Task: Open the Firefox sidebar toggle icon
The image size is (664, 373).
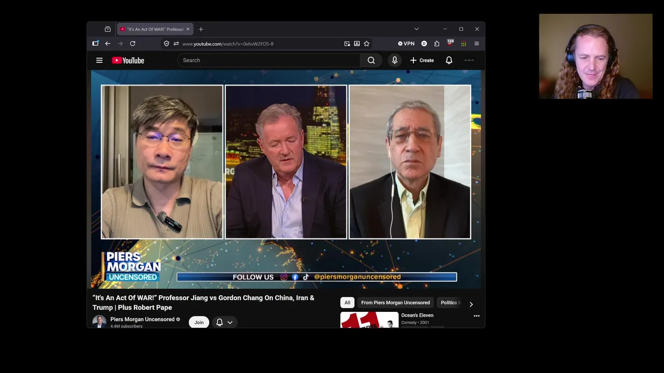Action: 95,44
